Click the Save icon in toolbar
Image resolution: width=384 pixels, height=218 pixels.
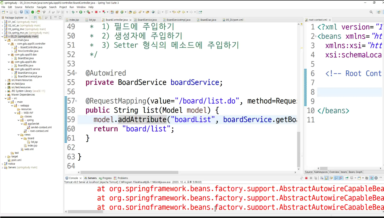(11, 12)
